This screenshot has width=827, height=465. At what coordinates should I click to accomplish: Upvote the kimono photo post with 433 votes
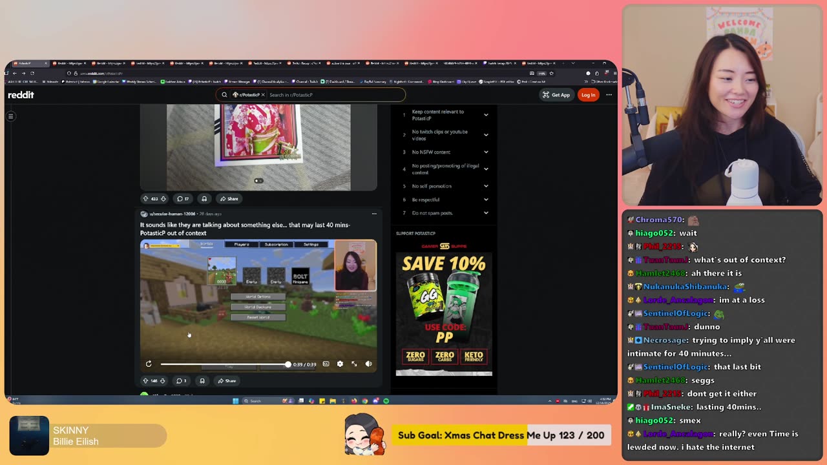tap(145, 198)
